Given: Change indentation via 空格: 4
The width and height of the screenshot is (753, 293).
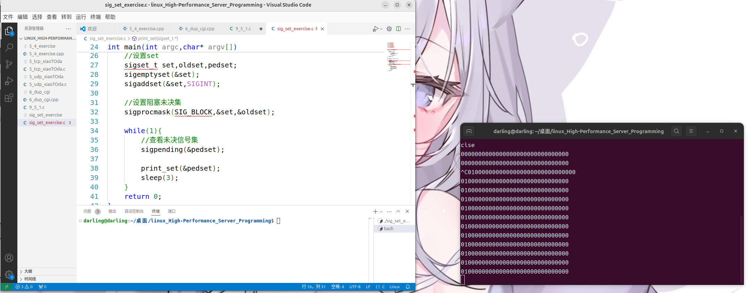Looking at the screenshot, I should coord(337,287).
